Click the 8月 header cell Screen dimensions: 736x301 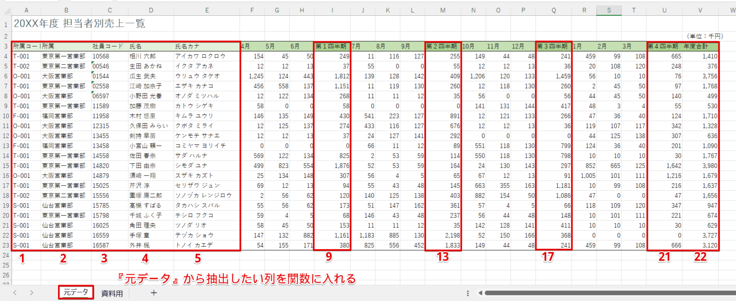click(388, 46)
